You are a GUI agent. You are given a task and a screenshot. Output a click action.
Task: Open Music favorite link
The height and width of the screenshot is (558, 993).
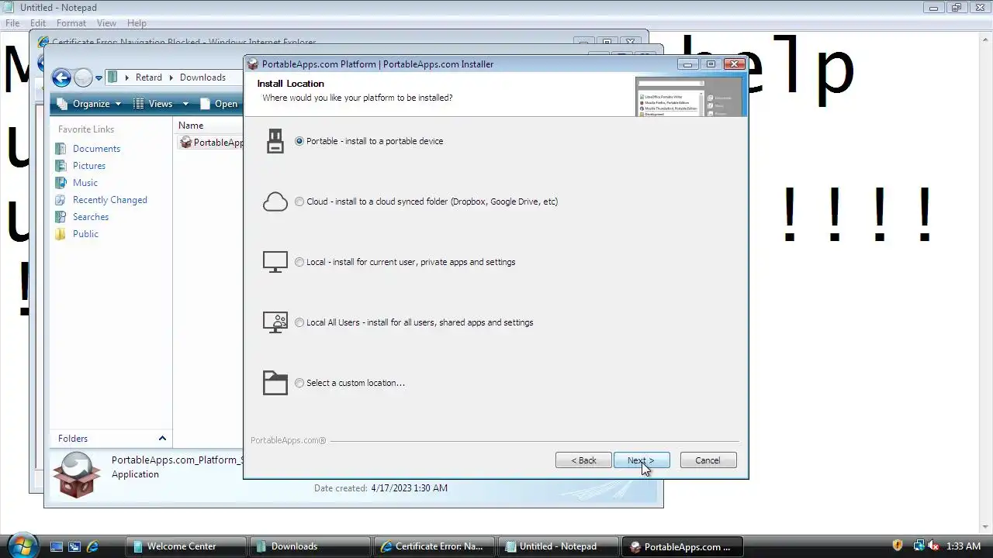[85, 183]
